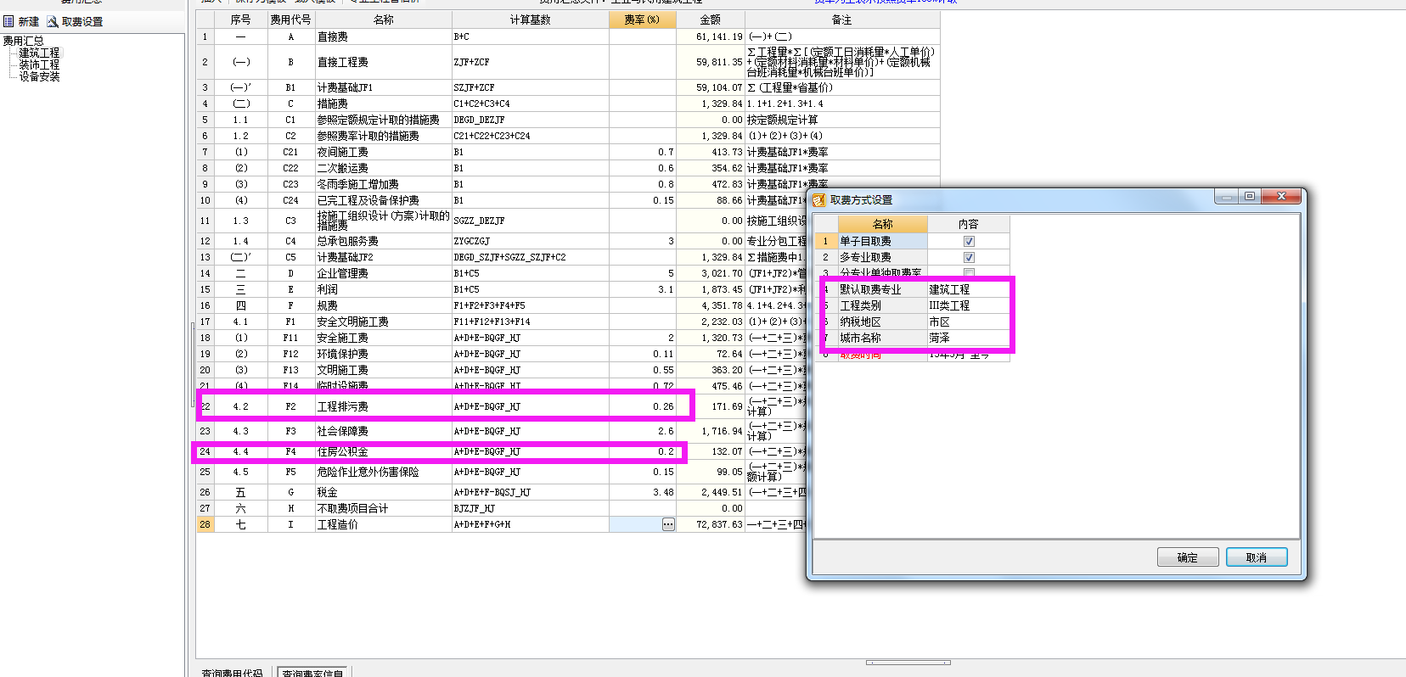Open the ellipsis button in the 工程造价 row
This screenshot has height=677, width=1406.
(668, 524)
